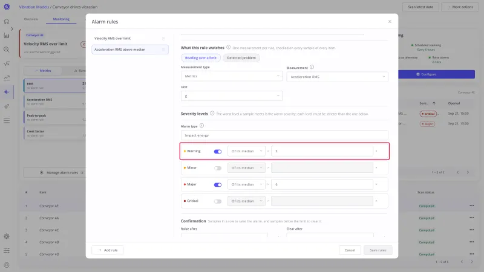Open the Measurement type dropdown showing Metrics

click(x=231, y=76)
